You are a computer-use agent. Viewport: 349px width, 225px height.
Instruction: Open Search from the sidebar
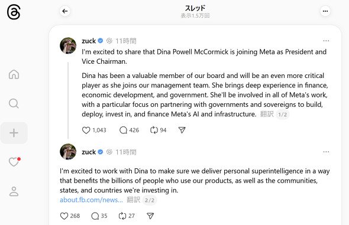[x=14, y=103]
